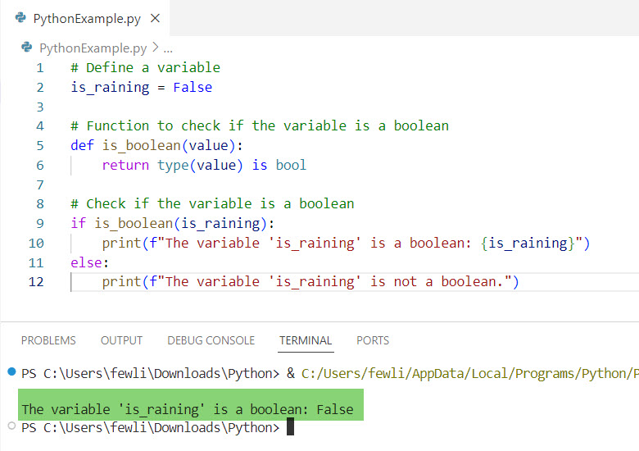Viewport: 639px width, 451px height.
Task: Select the TERMINAL panel tab
Action: pos(306,340)
